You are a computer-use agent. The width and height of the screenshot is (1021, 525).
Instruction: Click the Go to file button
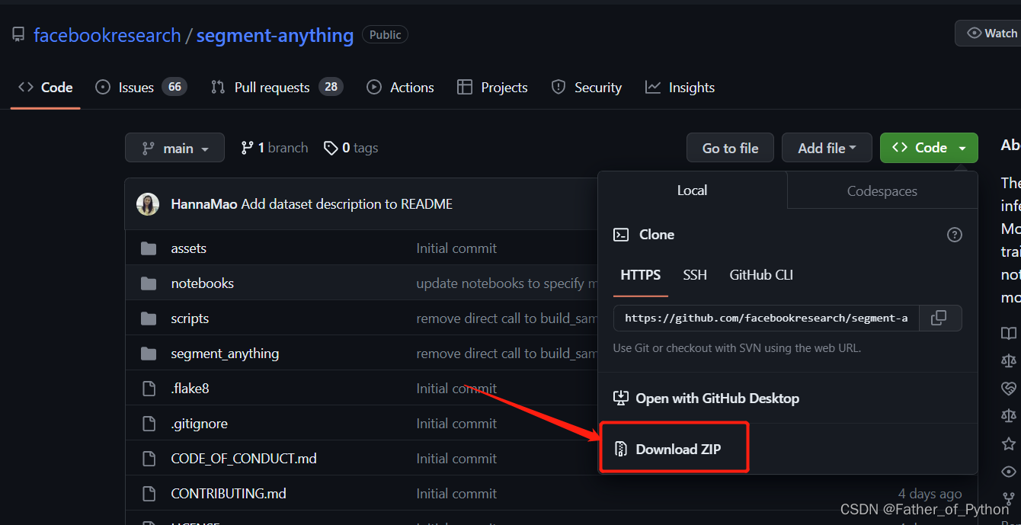(x=730, y=148)
